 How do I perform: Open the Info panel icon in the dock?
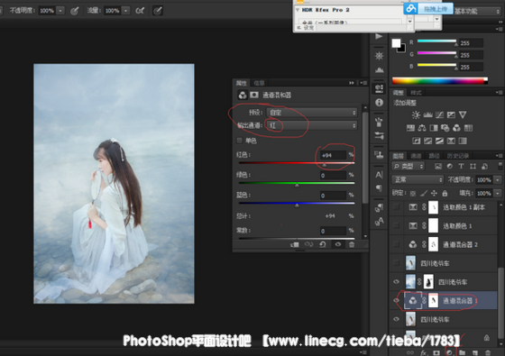pos(379,103)
